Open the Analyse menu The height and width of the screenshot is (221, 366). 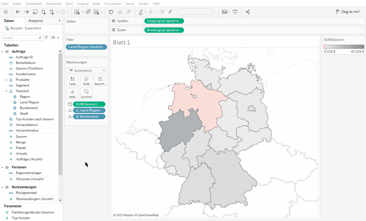[x=83, y=3]
